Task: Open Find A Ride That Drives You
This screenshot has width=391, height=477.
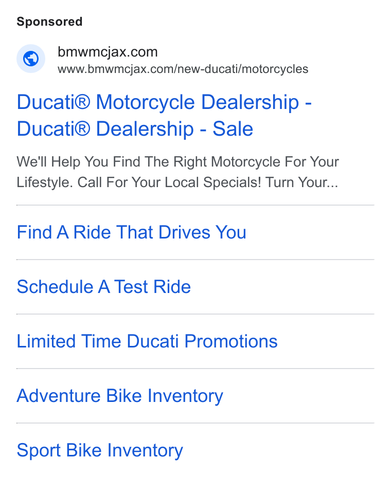Action: (131, 232)
